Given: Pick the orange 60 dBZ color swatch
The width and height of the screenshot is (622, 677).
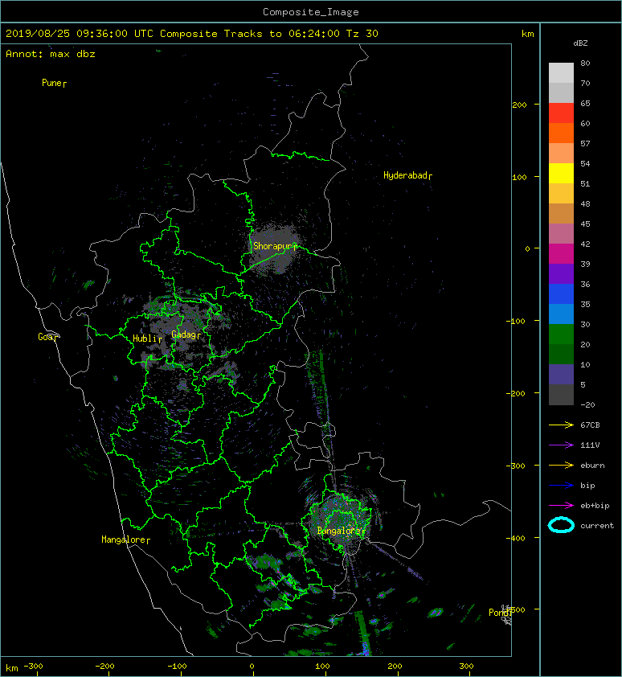Looking at the screenshot, I should click(x=561, y=133).
